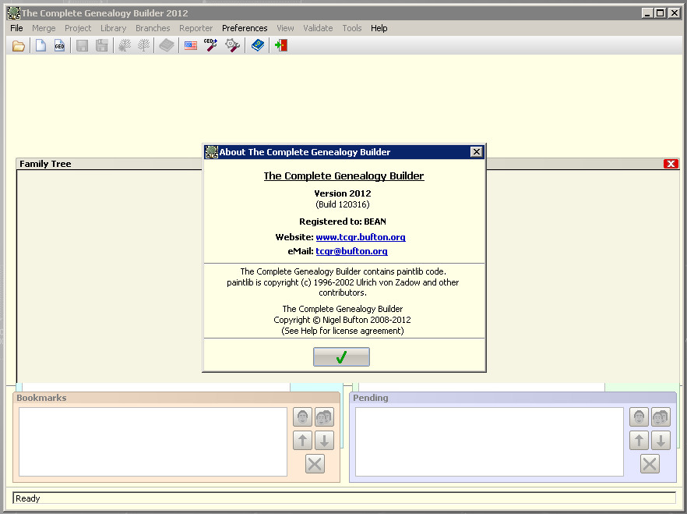Viewport: 687px width, 514px height.
Task: Click the About dialog heading title text
Action: tap(344, 175)
